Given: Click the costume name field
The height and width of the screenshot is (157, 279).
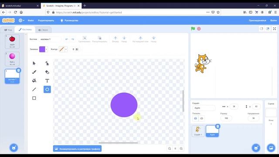Looking at the screenshot, I should pos(50,39).
